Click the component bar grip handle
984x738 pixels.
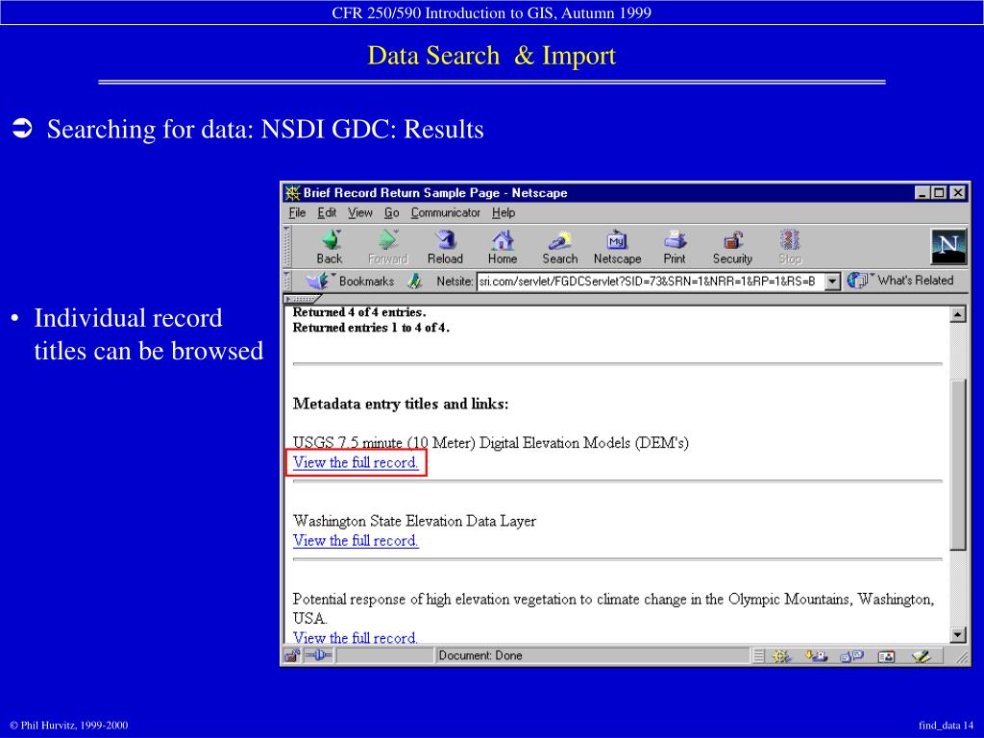click(x=758, y=656)
